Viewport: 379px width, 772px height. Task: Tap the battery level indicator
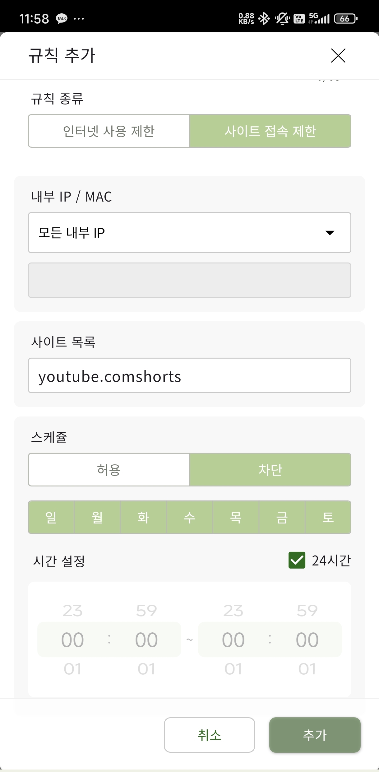tap(346, 19)
